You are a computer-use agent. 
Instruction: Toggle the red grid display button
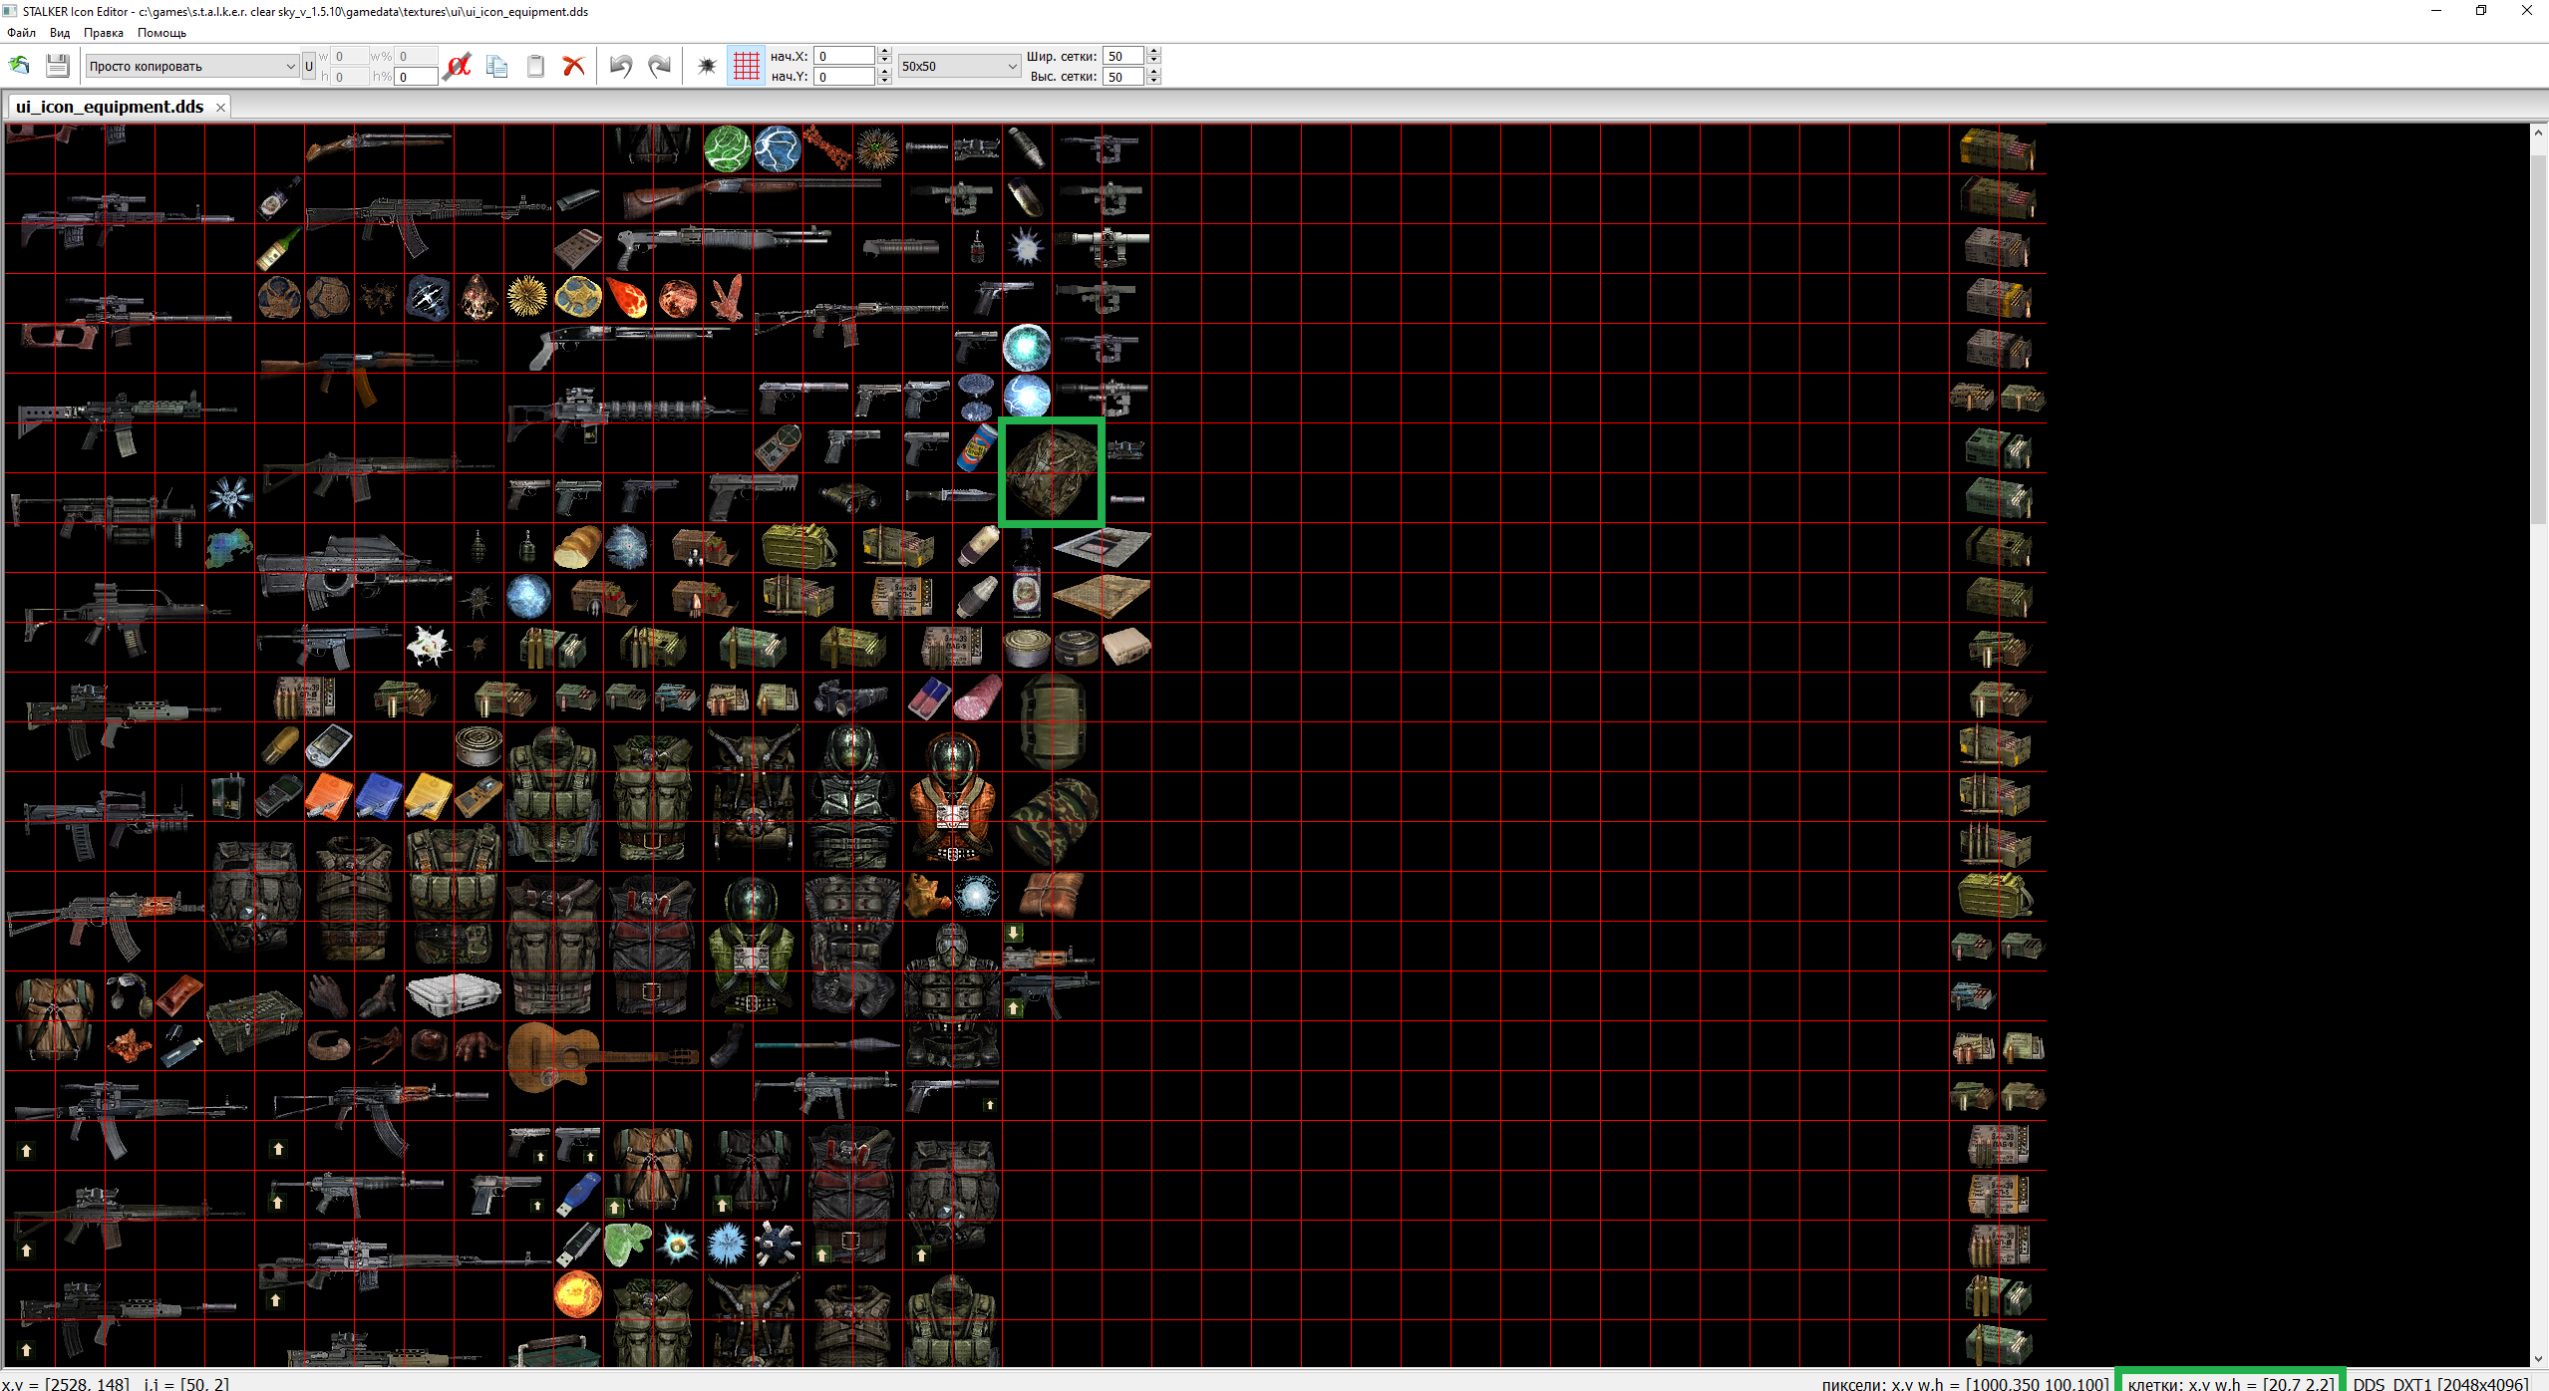coord(746,66)
